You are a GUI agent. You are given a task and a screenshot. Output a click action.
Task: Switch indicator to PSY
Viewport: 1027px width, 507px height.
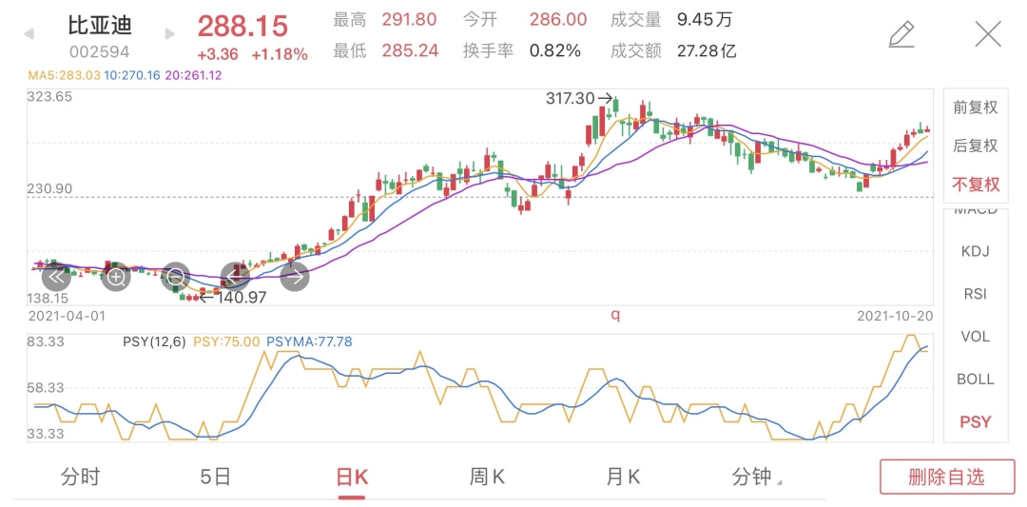point(976,421)
